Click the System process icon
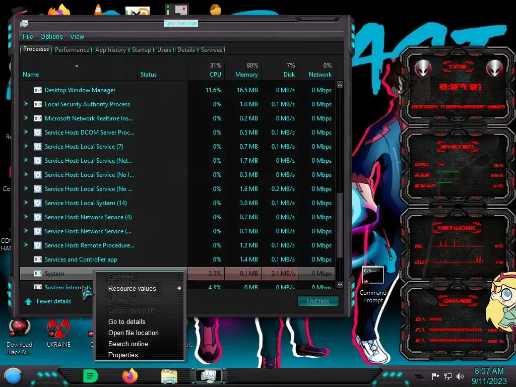 click(x=38, y=274)
